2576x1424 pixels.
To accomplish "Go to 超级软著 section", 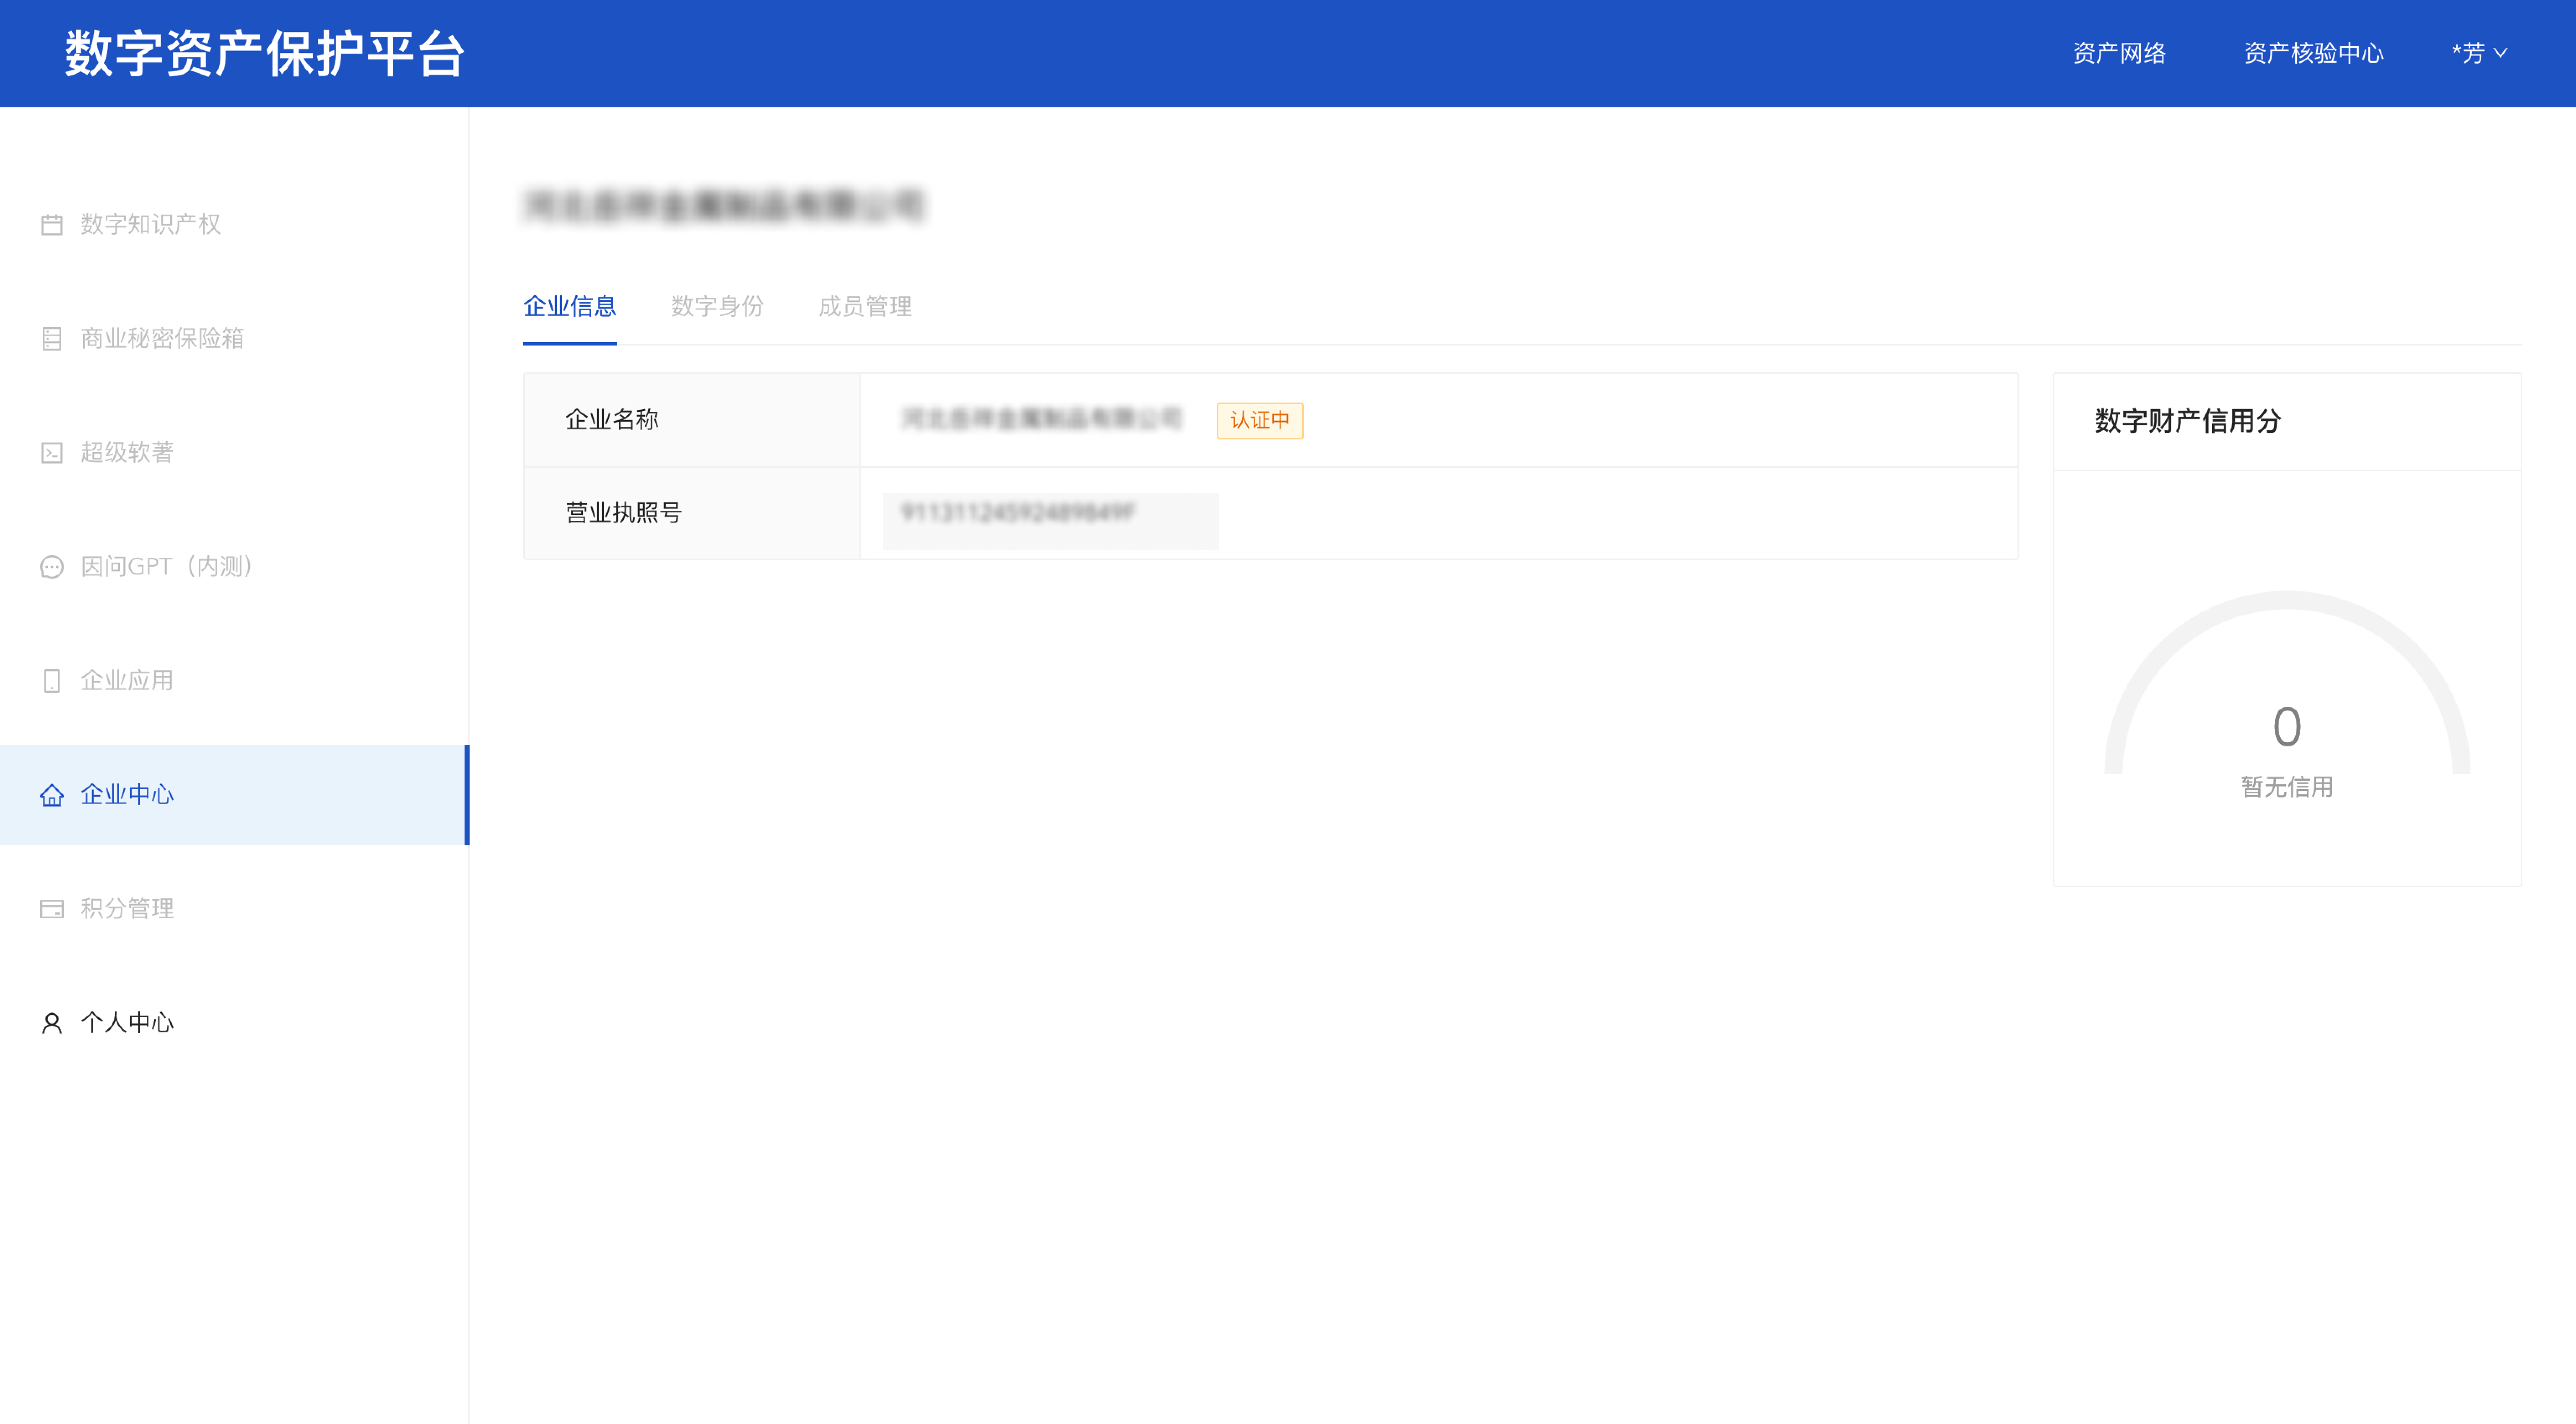I will 234,452.
